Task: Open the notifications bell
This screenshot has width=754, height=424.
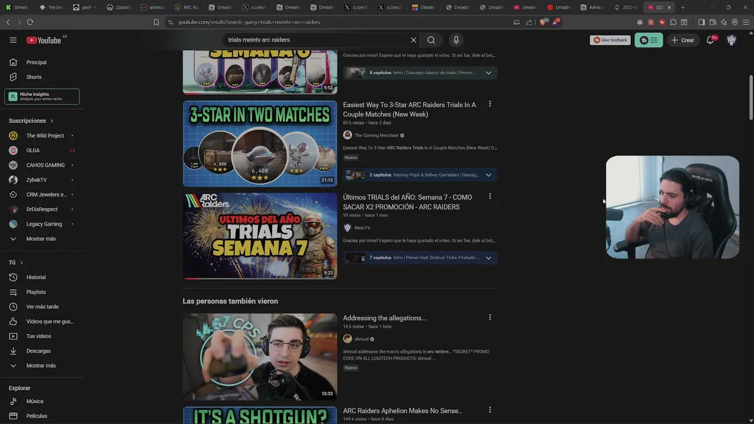Action: [710, 40]
